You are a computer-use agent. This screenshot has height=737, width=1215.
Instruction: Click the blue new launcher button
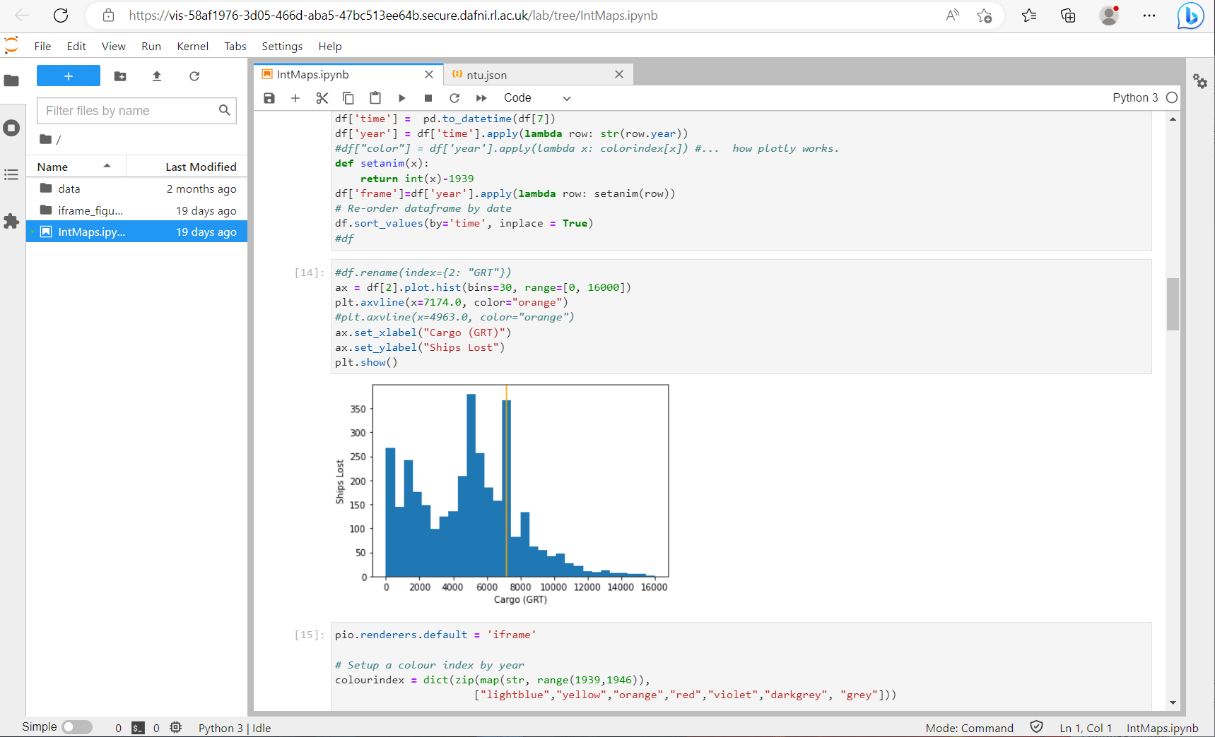[x=69, y=76]
